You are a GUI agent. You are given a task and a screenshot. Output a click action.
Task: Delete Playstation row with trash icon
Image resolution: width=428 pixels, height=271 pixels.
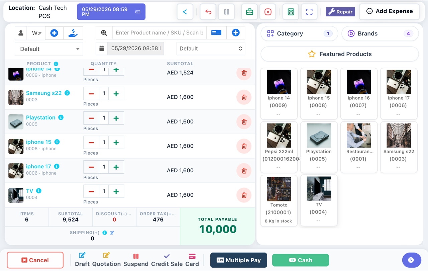[x=244, y=122]
